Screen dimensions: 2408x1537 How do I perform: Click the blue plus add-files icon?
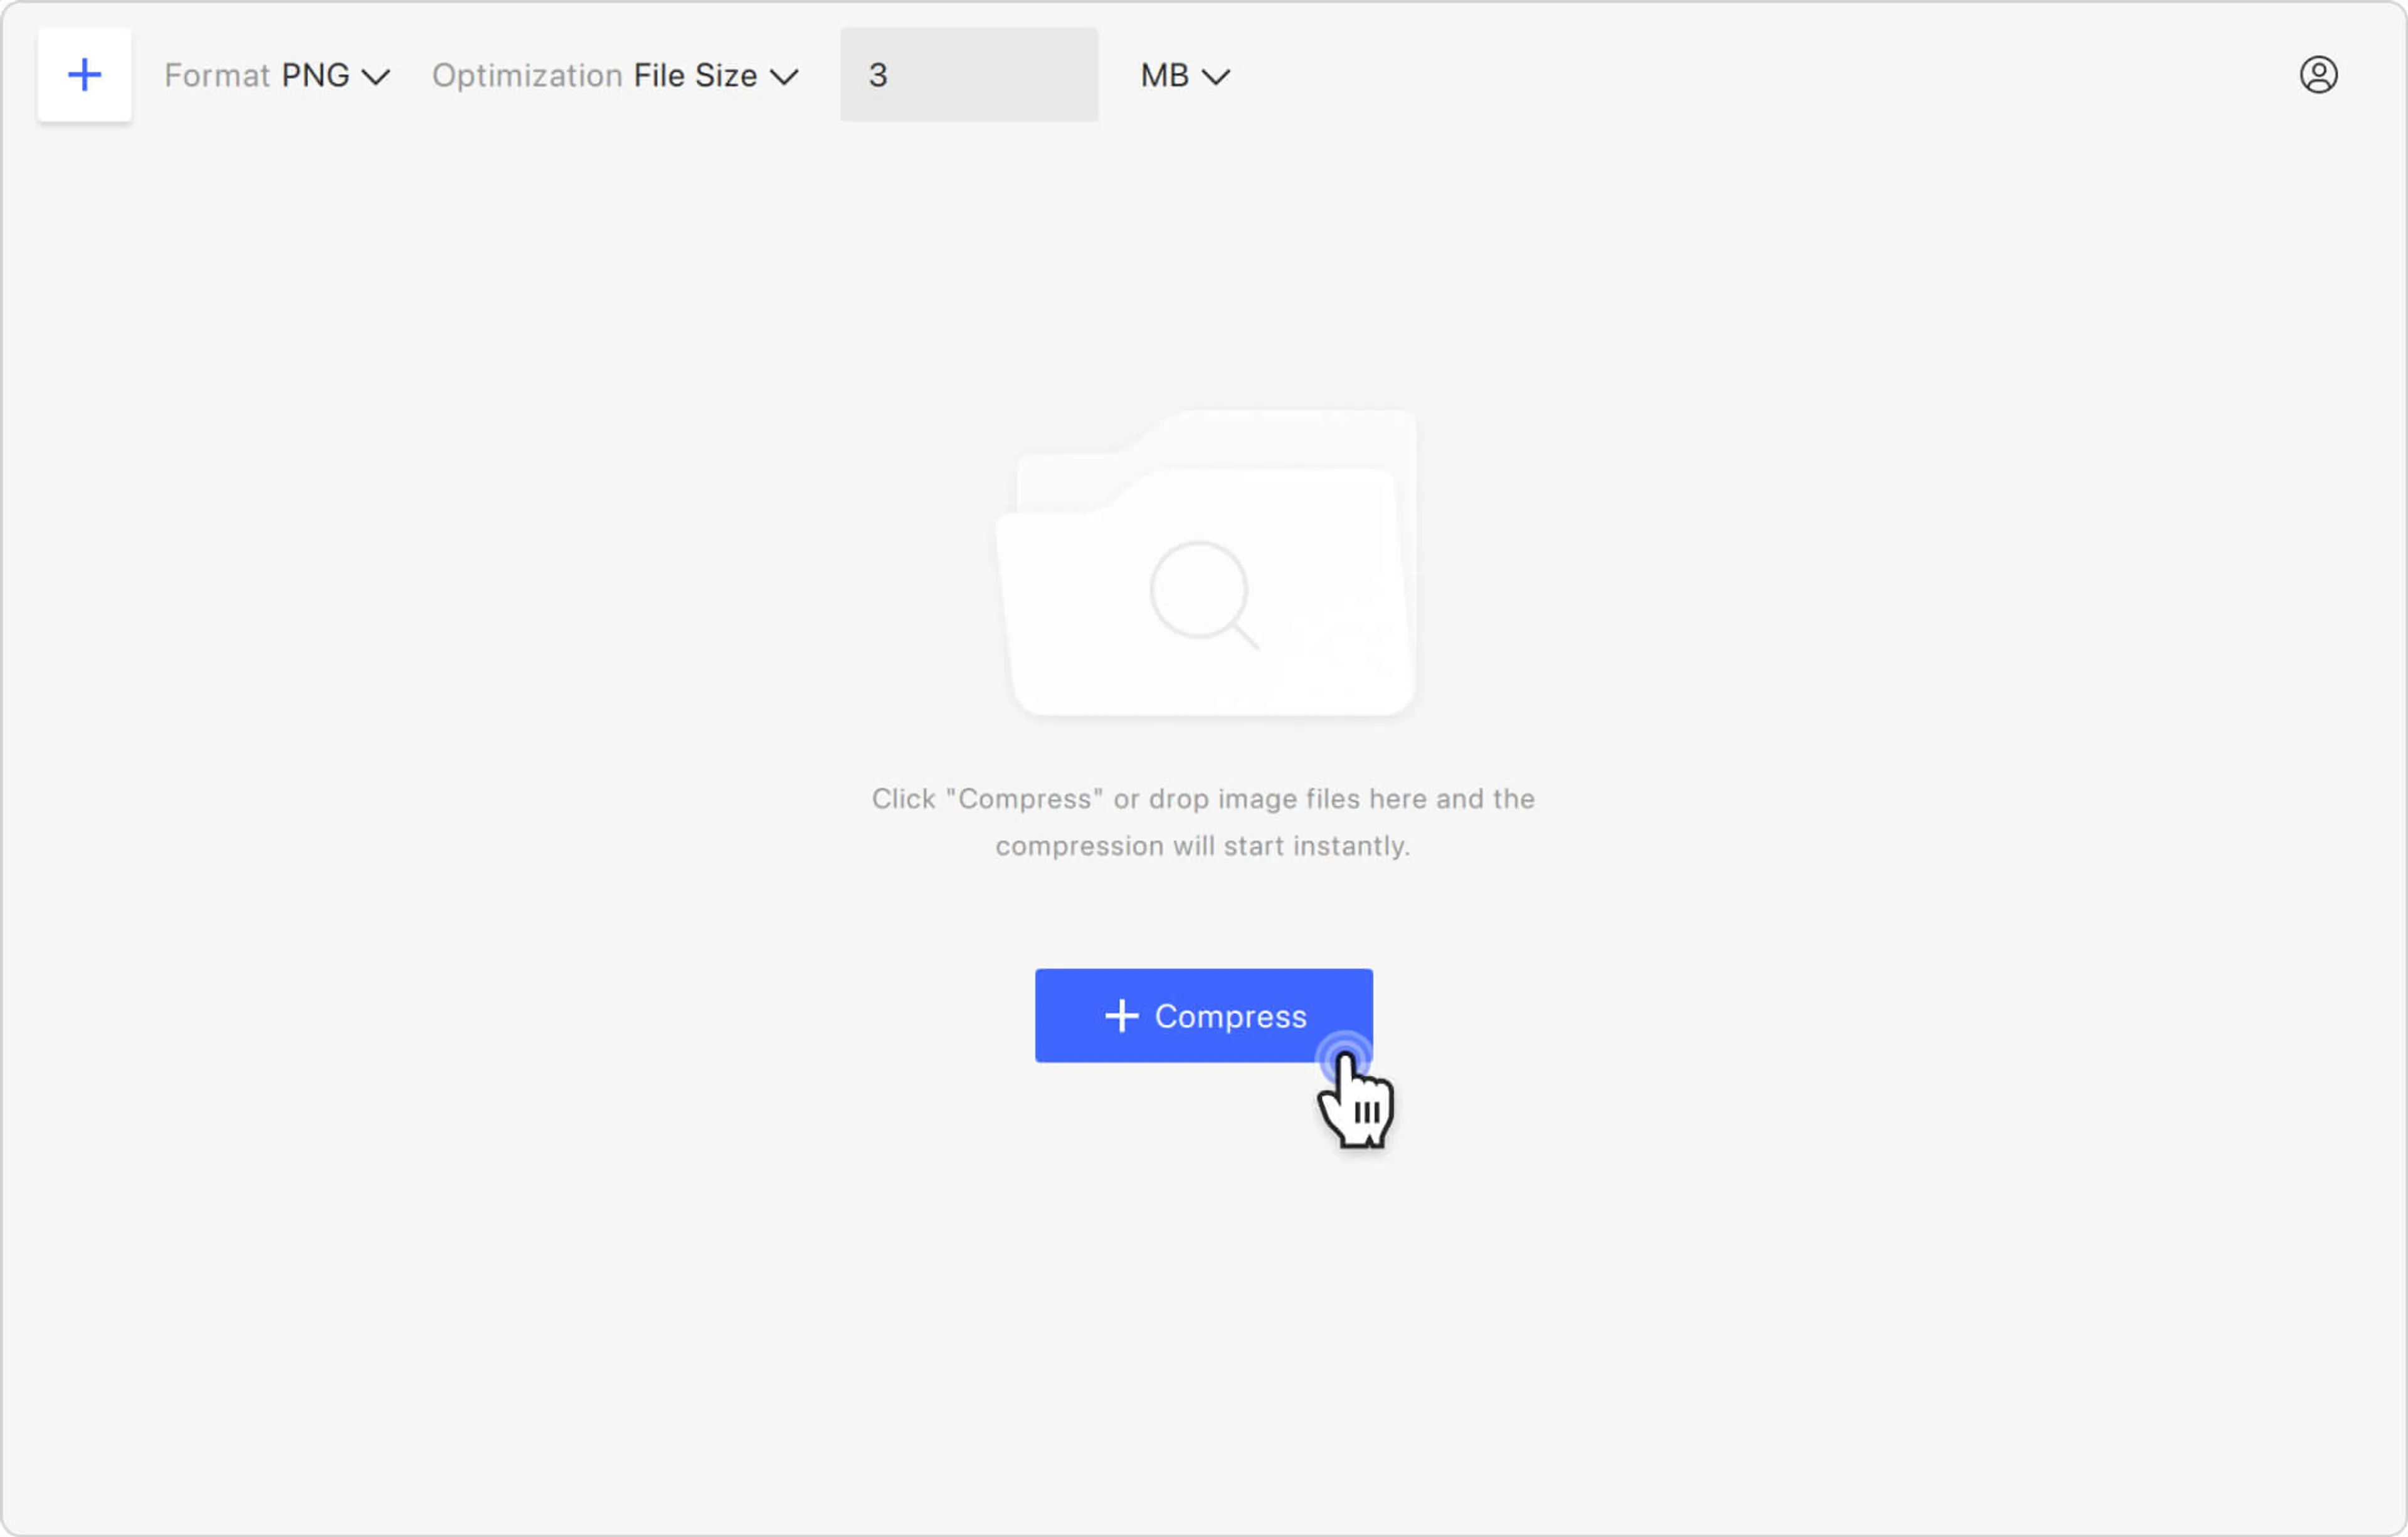pyautogui.click(x=85, y=75)
